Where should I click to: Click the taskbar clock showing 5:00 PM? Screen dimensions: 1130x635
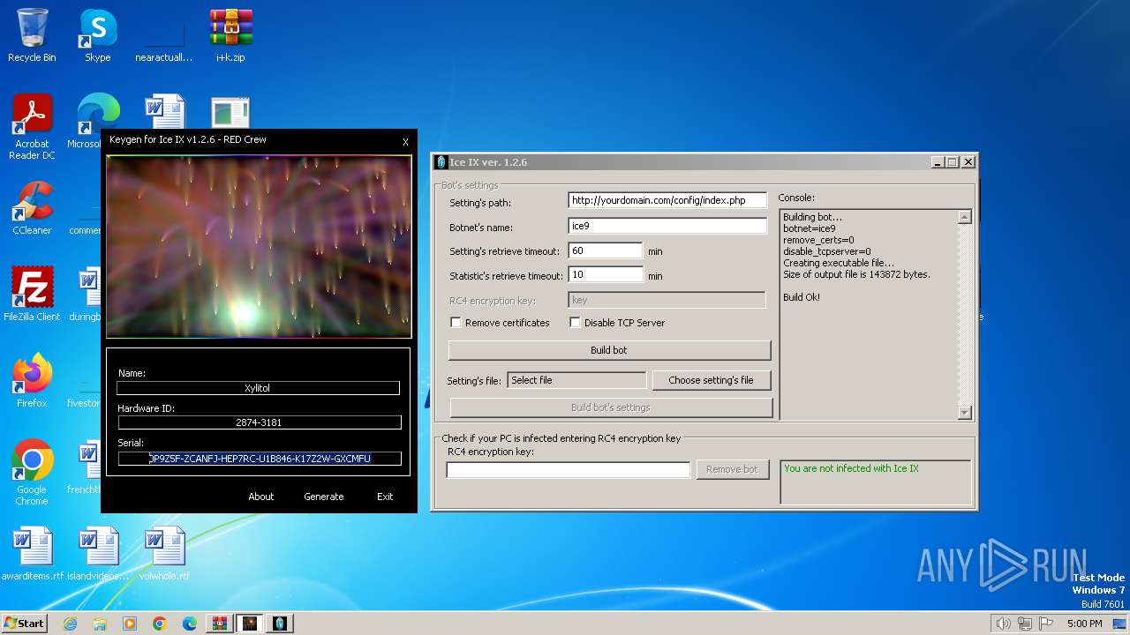(x=1084, y=624)
